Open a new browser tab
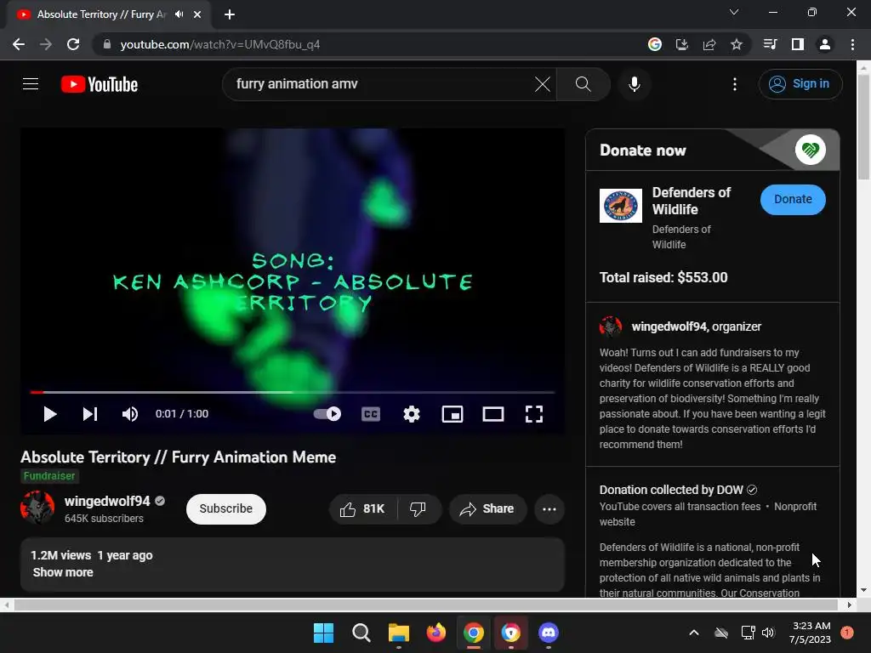This screenshot has width=871, height=653. 230,14
